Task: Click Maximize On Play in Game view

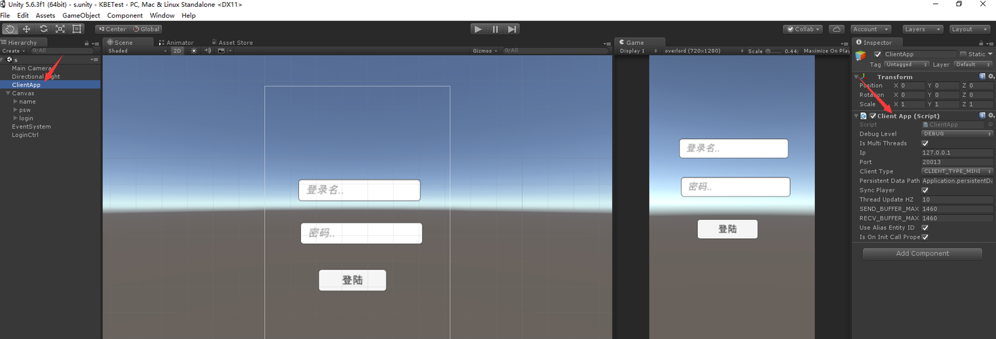Action: coord(827,51)
